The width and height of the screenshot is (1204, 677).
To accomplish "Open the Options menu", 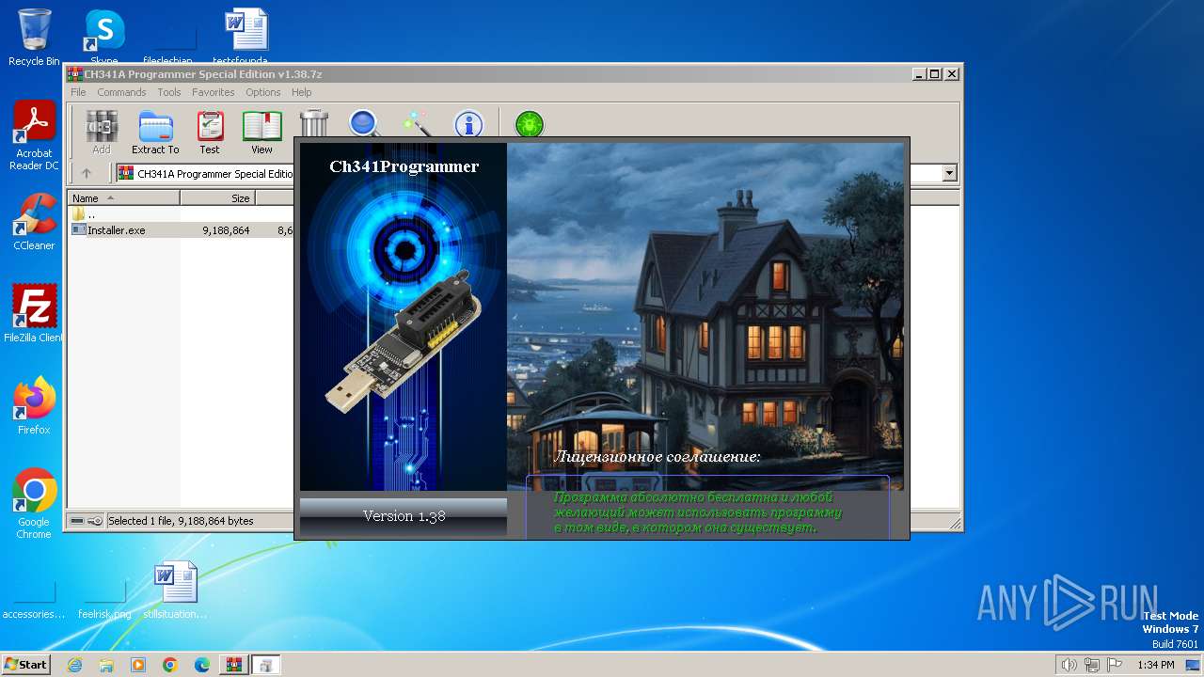I will (263, 92).
